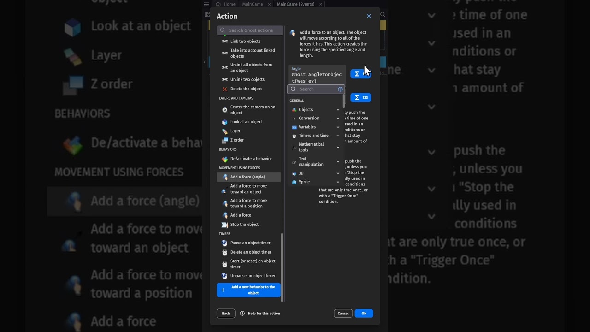Viewport: 590px width, 332px height.
Task: Select the red Delete the object action
Action: click(x=248, y=89)
